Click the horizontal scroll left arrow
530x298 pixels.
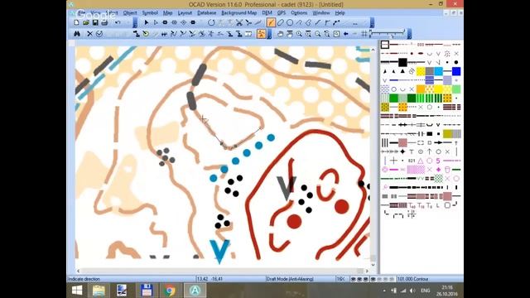tap(79, 271)
